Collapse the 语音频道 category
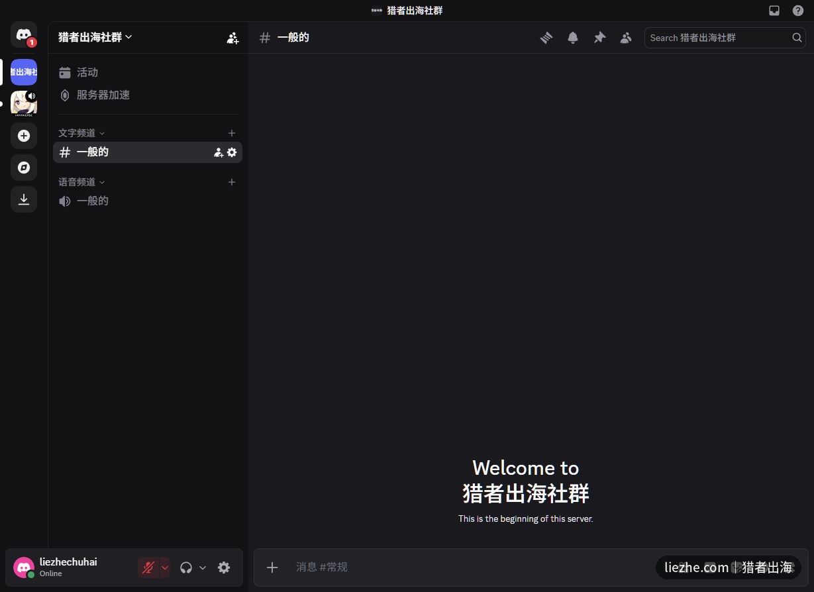 tap(81, 182)
